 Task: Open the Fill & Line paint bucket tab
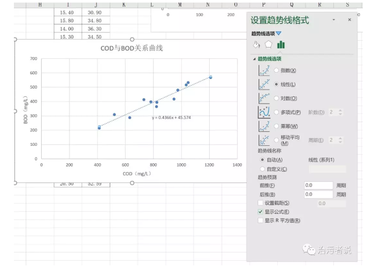click(x=256, y=45)
